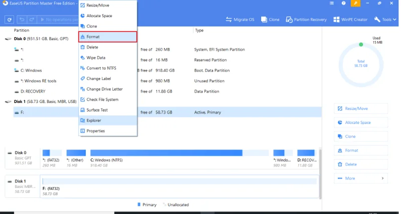Viewport: 401px width, 214px height.
Task: Expand the Tools dropdown
Action: 385,19
